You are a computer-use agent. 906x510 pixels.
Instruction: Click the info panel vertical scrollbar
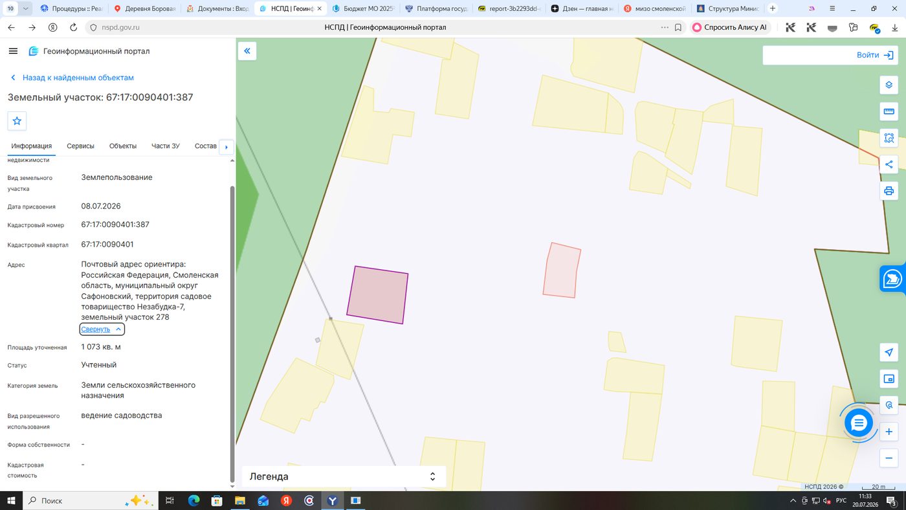tap(233, 333)
